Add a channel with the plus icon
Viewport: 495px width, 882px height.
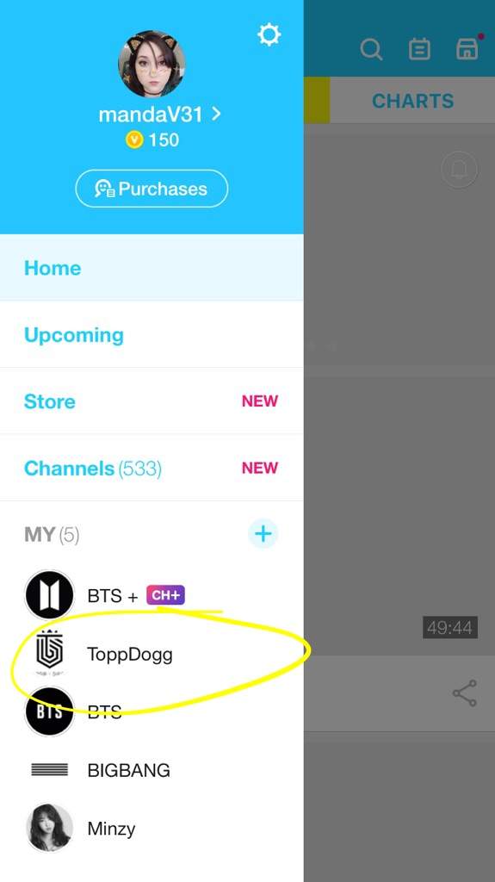[263, 533]
